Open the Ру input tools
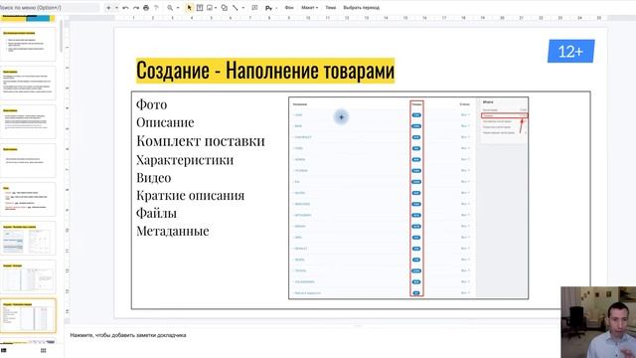This screenshot has width=636, height=358. (268, 8)
